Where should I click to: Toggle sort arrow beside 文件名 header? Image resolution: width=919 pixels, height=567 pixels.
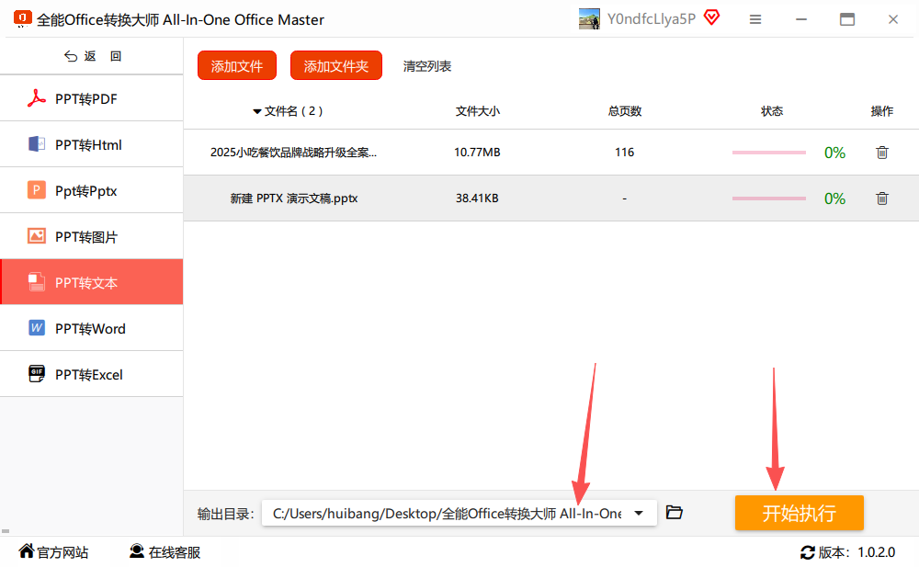pos(256,111)
